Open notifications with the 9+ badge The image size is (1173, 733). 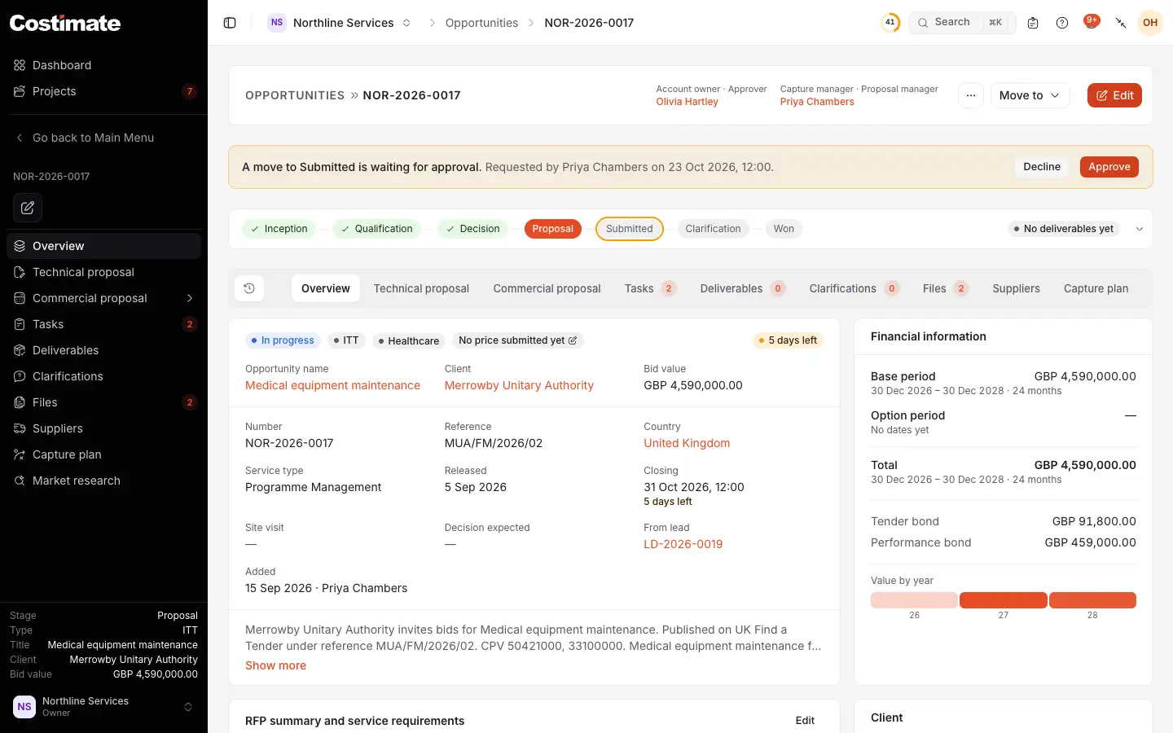click(1092, 22)
